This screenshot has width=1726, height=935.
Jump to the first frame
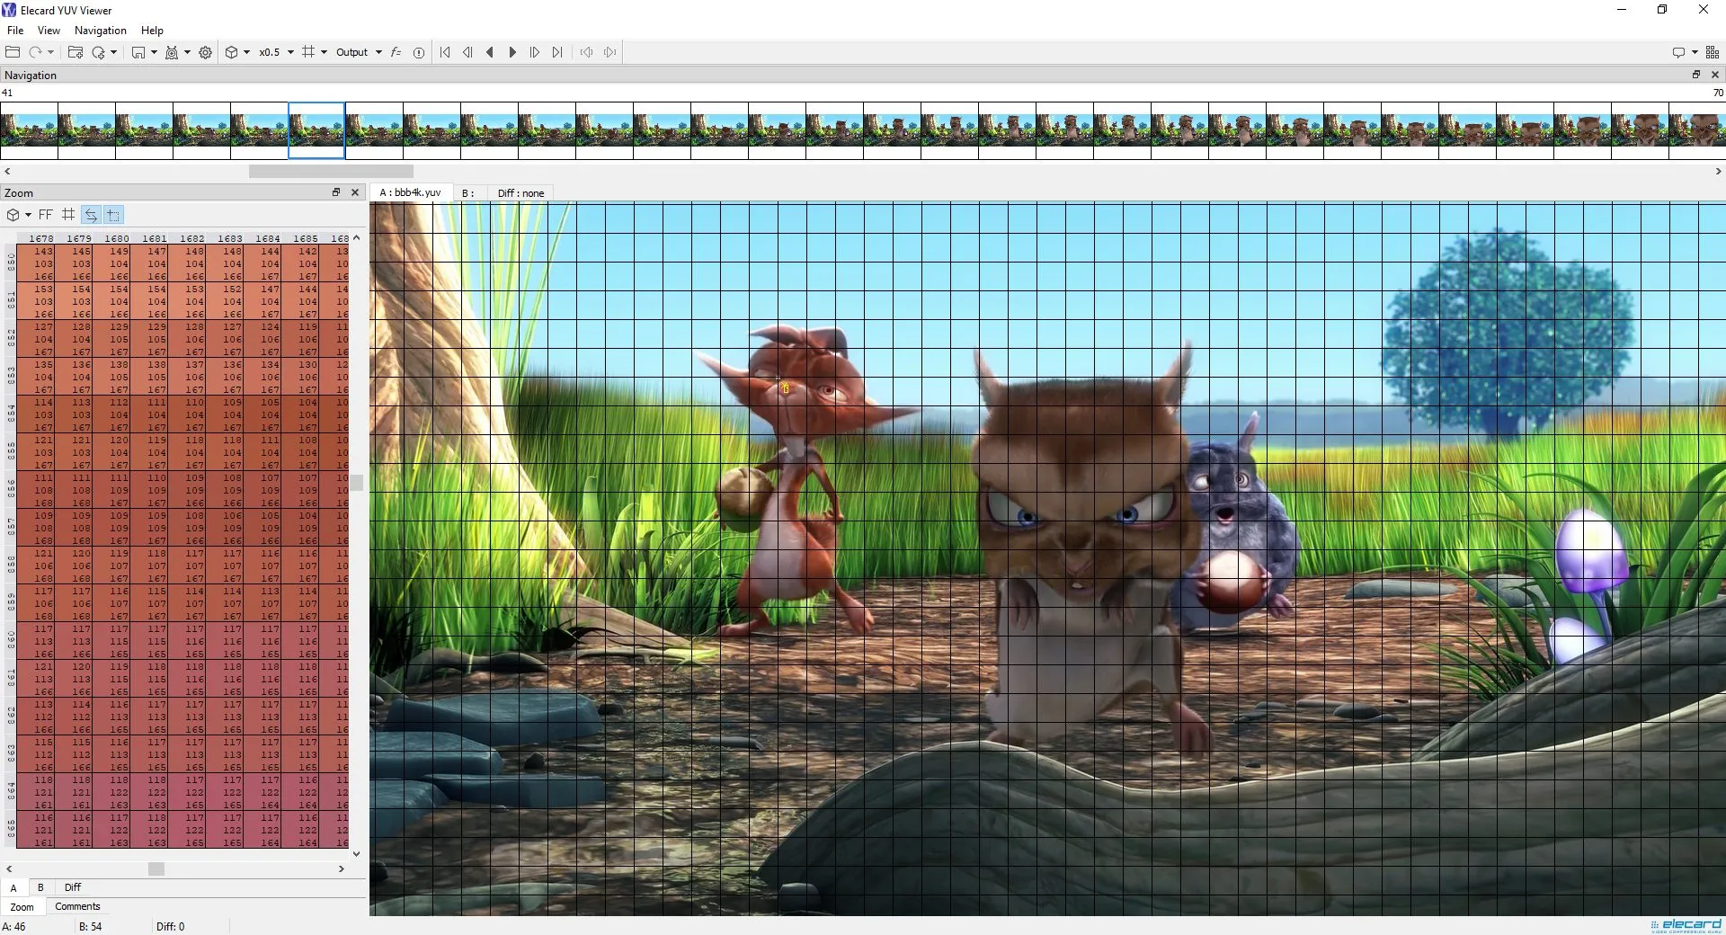coord(445,52)
